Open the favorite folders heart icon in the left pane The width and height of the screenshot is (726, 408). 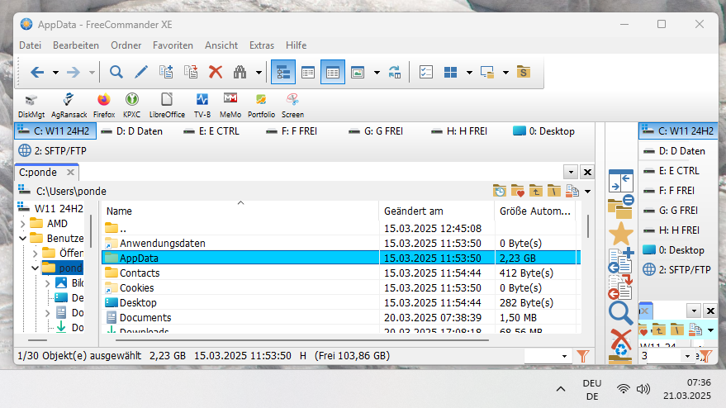coord(518,191)
